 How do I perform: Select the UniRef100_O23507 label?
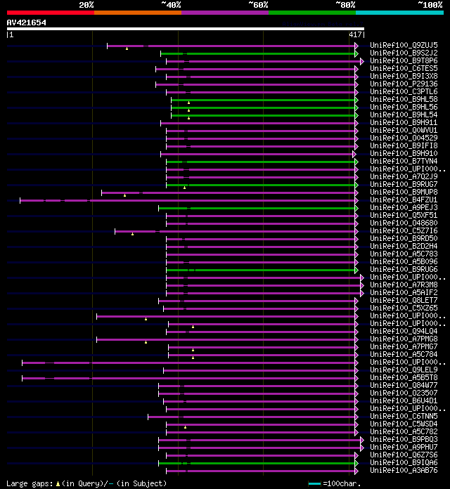pos(404,393)
